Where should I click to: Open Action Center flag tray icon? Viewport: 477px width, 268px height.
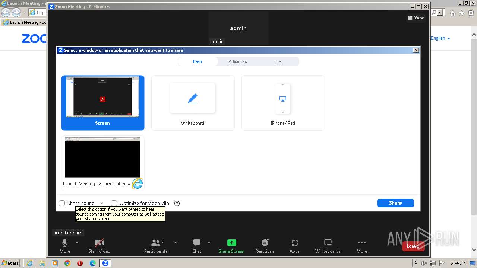[441, 263]
